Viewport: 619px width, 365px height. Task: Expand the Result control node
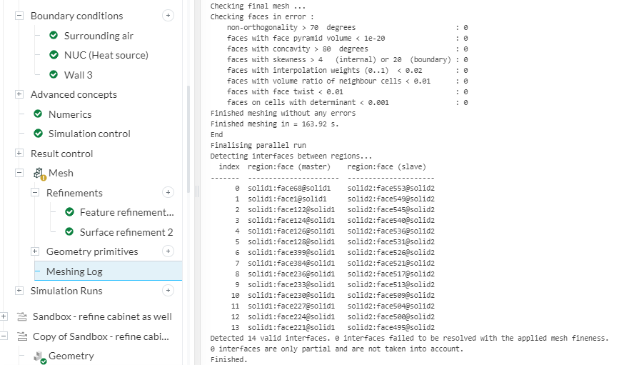(19, 154)
